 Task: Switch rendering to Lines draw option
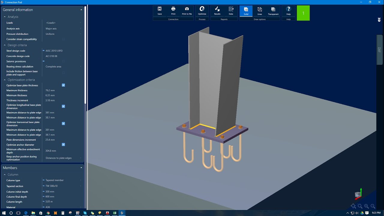tap(259, 11)
